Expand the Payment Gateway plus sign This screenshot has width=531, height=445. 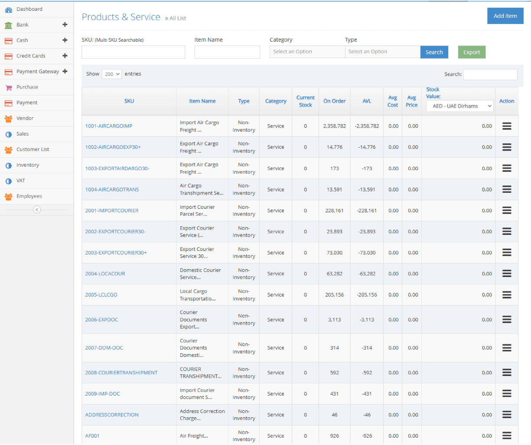coord(65,71)
